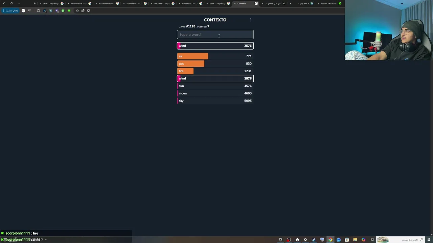The height and width of the screenshot is (243, 433).
Task: Switch to the 'accommodation' tab
Action: 107,3
